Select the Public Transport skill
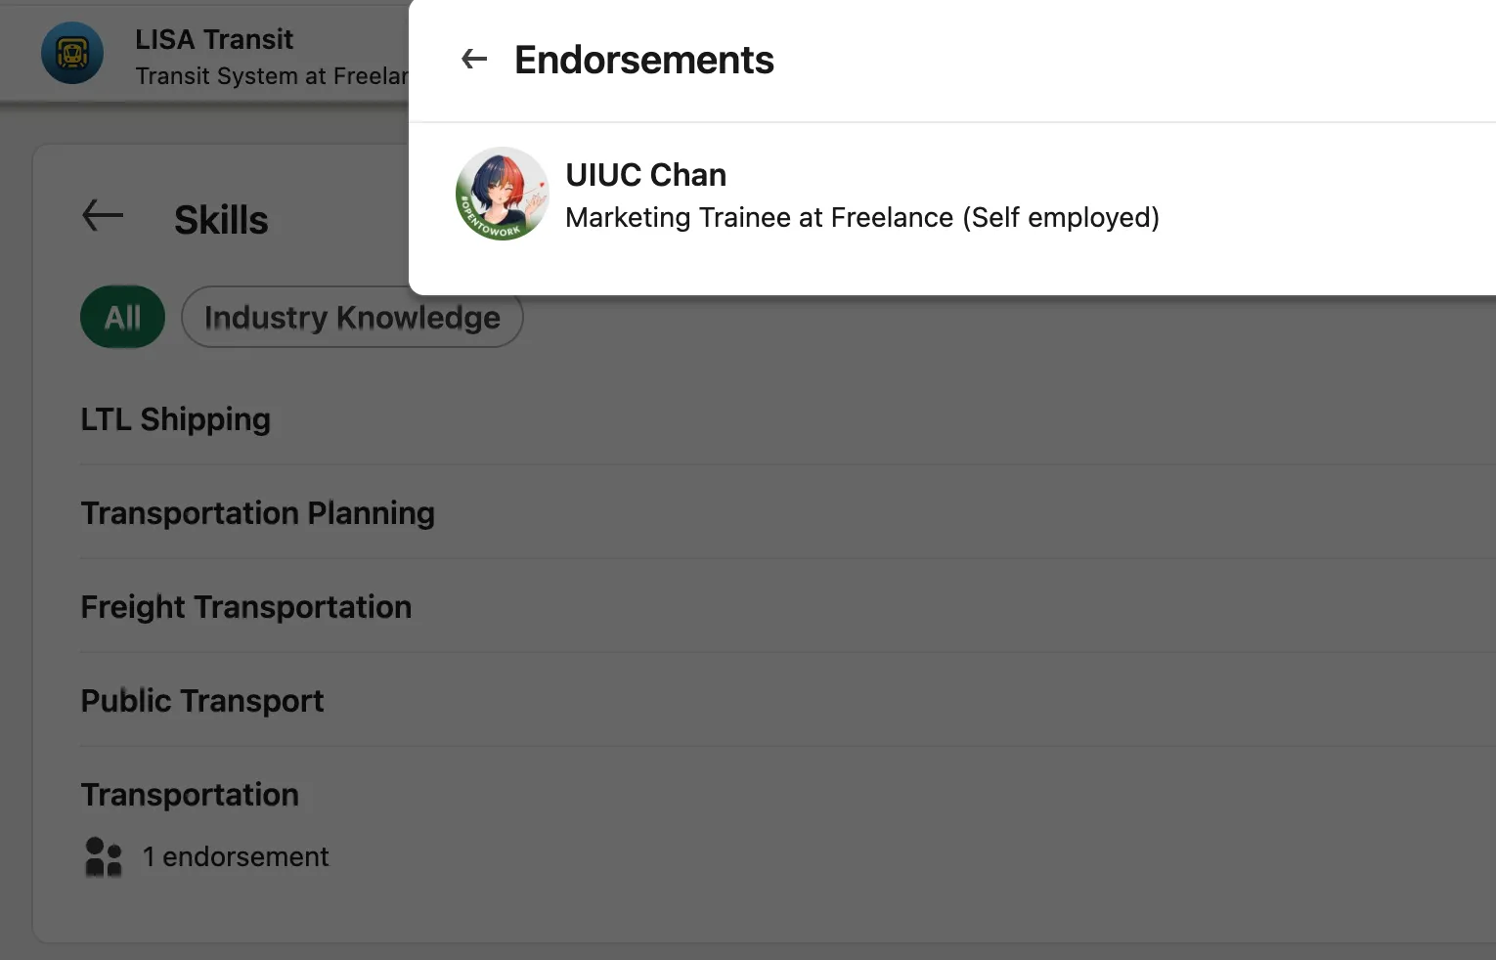The width and height of the screenshot is (1496, 960). coord(202,701)
